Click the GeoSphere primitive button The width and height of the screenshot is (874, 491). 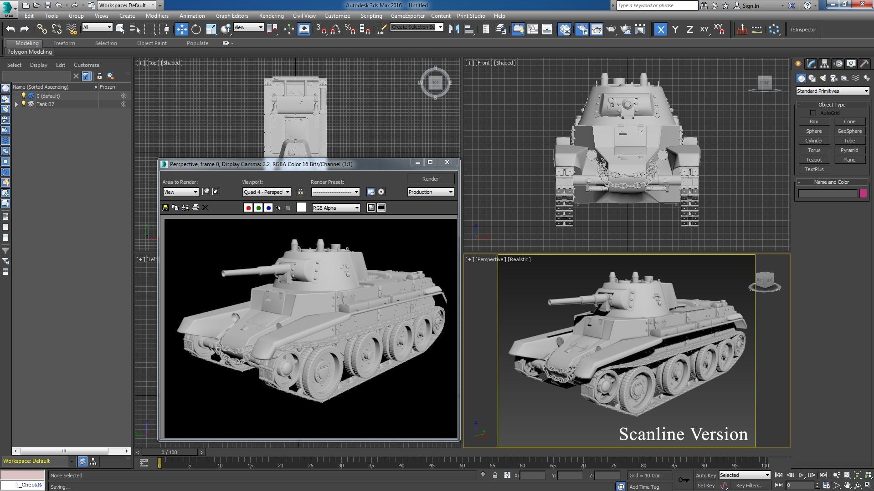point(849,131)
